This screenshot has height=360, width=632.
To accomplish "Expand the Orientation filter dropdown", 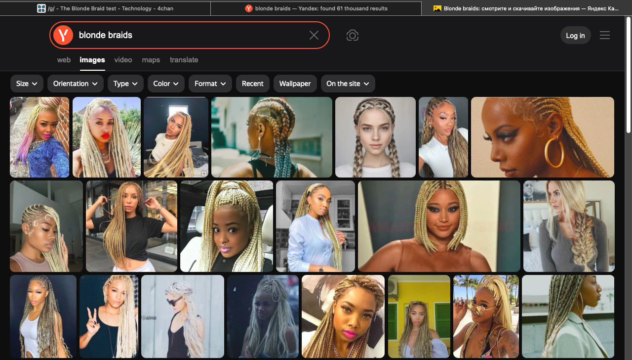I will pyautogui.click(x=76, y=84).
